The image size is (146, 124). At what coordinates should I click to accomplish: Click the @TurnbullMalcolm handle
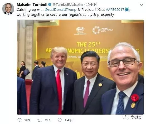coord(67,5)
